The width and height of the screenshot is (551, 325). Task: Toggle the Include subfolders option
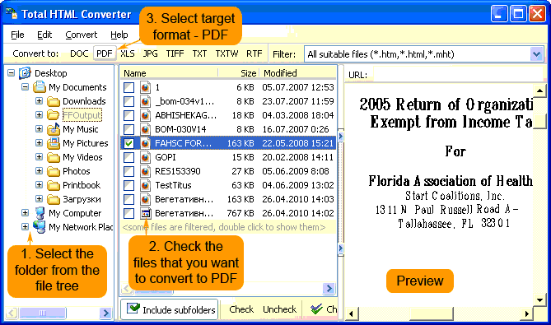coord(170,309)
